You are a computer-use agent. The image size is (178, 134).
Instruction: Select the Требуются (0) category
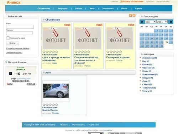click(149, 88)
